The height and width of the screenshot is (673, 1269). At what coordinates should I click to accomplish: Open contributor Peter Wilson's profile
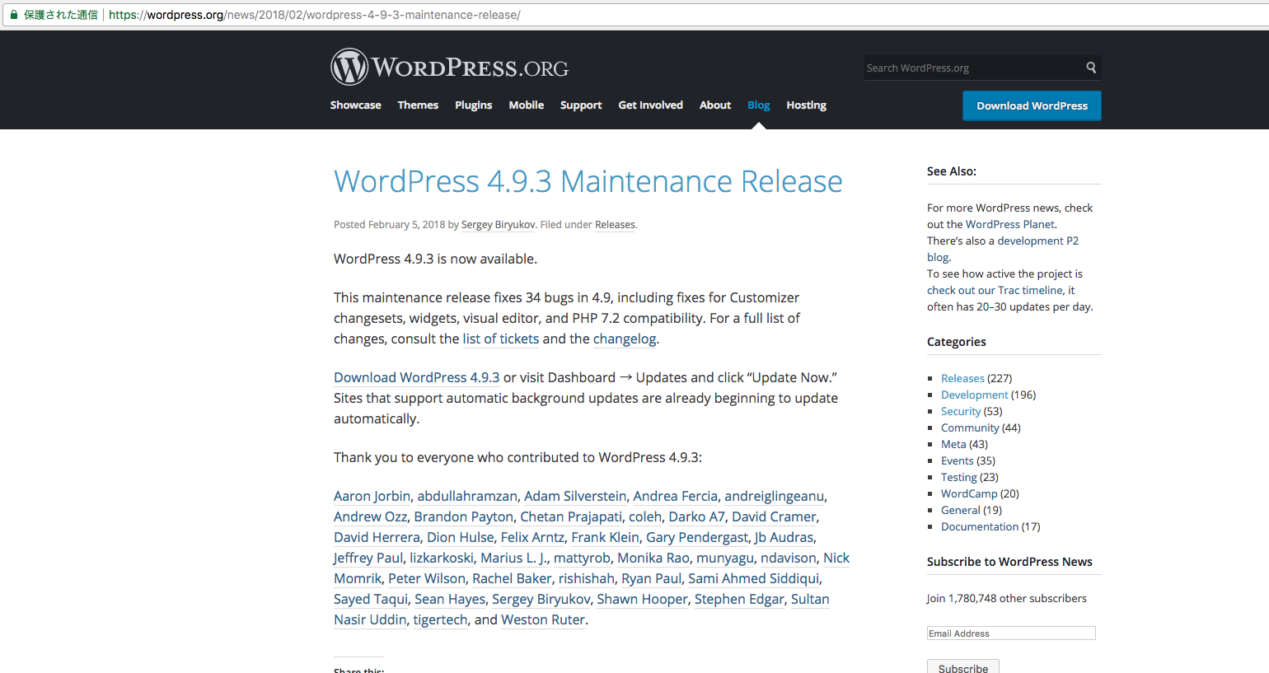tap(427, 578)
